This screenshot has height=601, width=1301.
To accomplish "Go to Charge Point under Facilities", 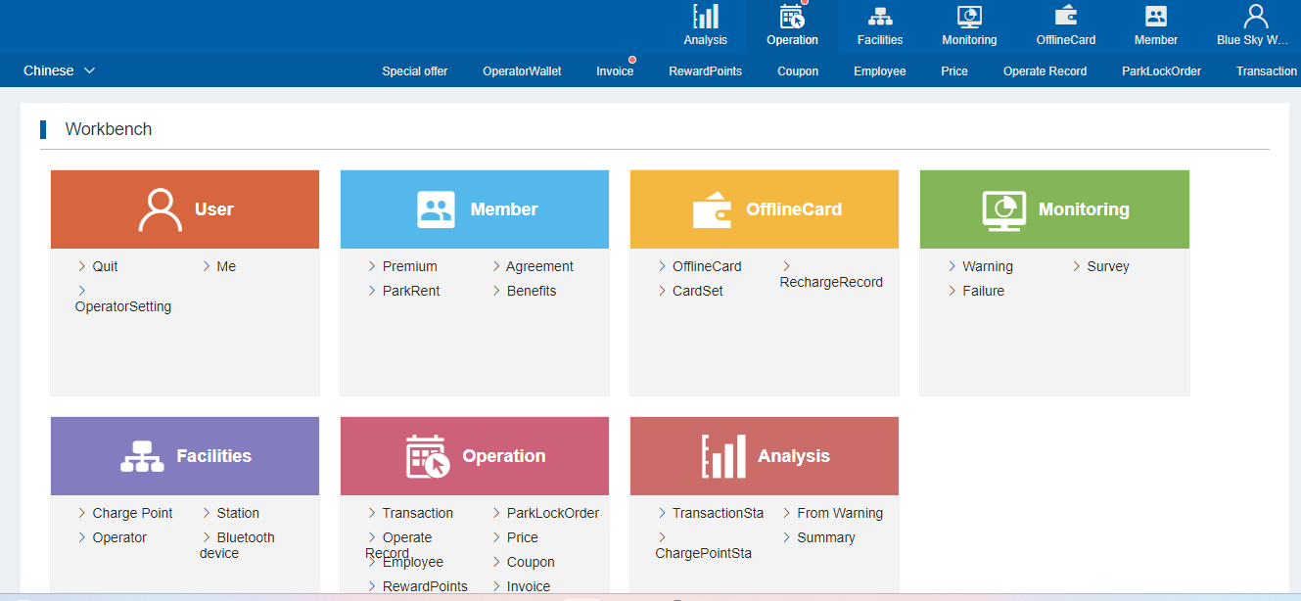I will (x=132, y=513).
